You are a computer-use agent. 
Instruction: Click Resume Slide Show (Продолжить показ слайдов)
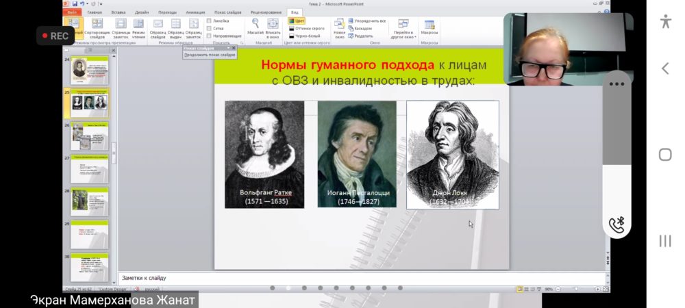click(210, 55)
